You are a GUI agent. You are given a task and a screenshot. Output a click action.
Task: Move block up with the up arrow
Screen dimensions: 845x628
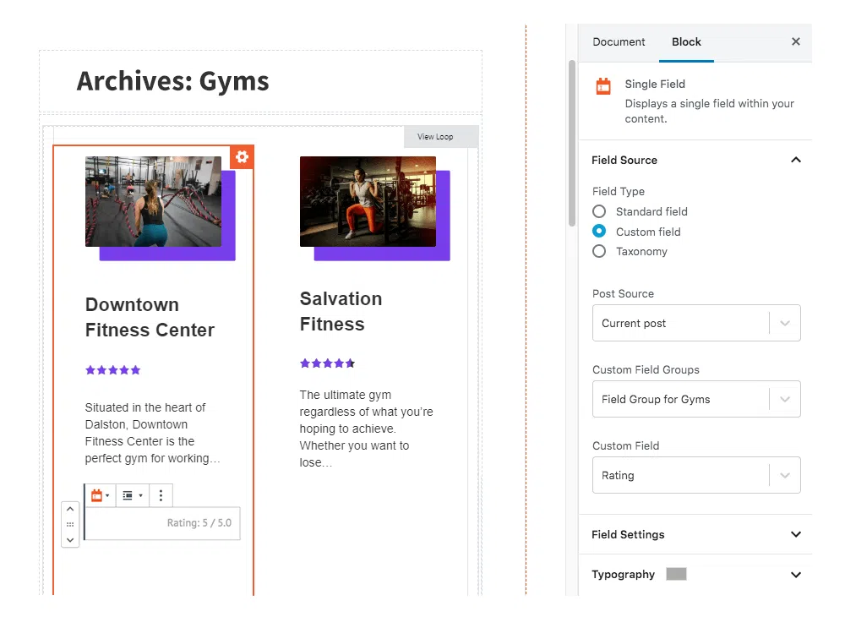pyautogui.click(x=70, y=509)
